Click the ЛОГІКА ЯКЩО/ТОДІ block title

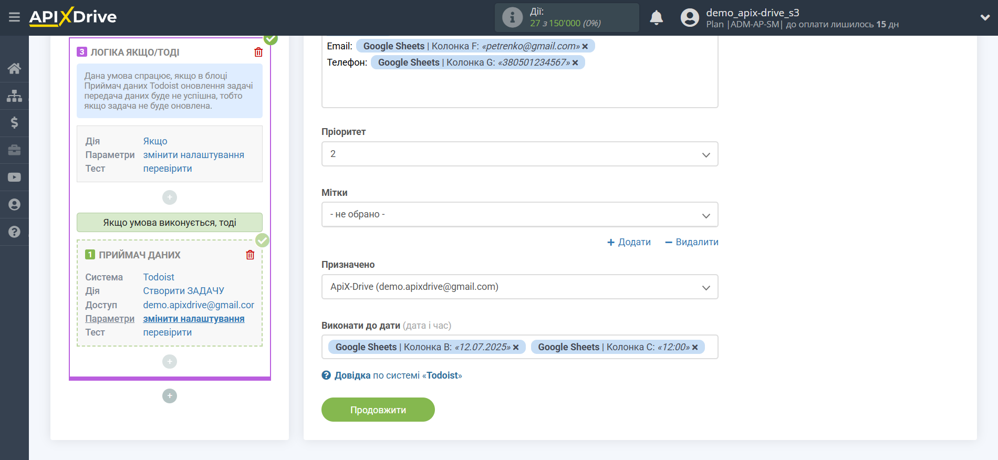coord(135,53)
